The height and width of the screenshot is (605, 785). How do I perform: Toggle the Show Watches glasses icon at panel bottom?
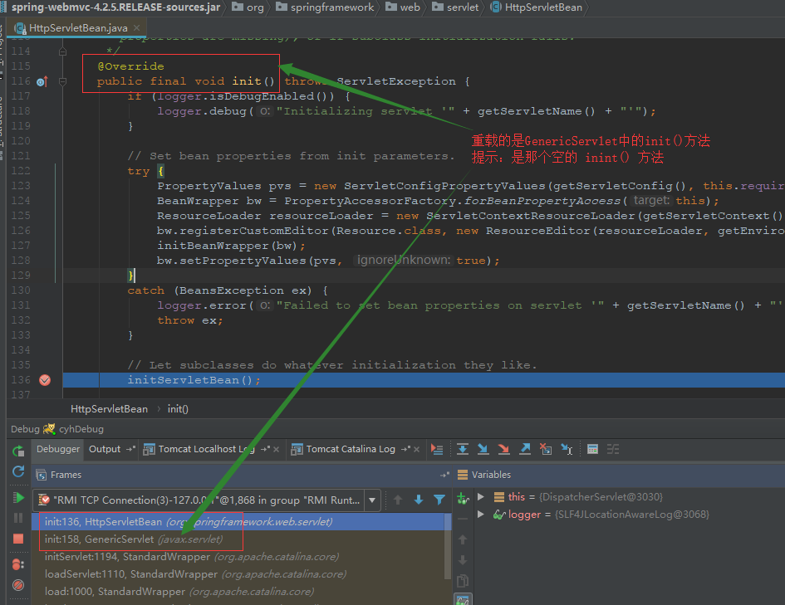click(463, 600)
